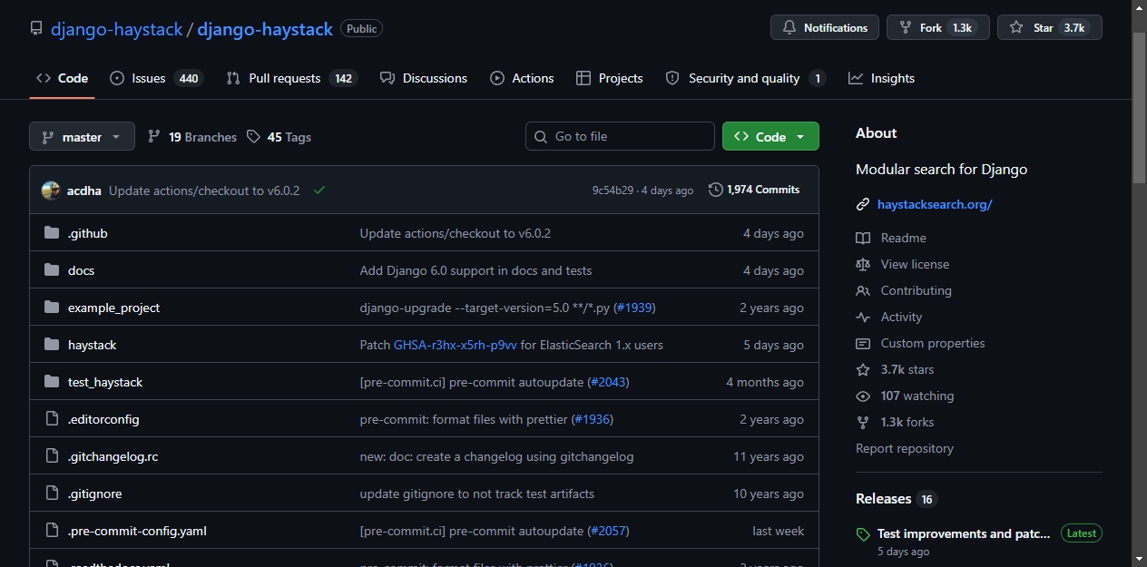Click the .editorconfig file icon

coord(52,419)
